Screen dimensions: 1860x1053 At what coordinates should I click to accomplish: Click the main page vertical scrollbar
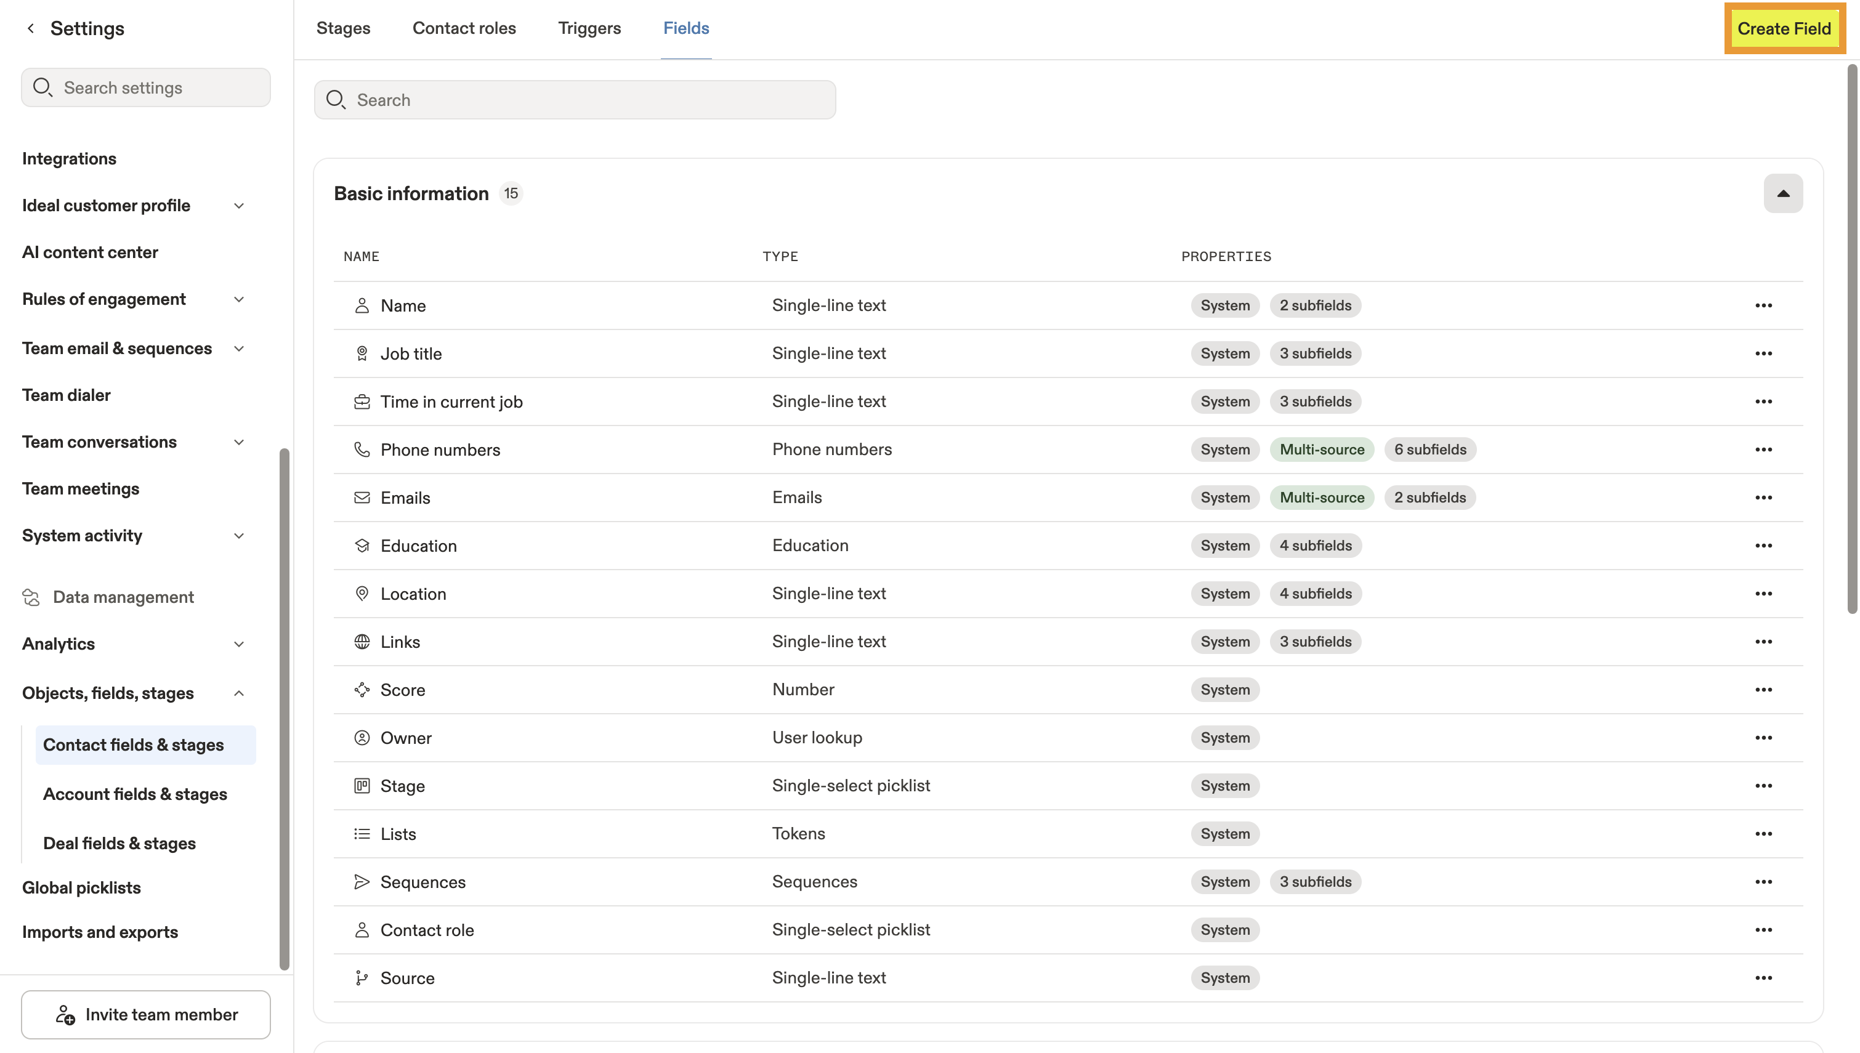[1852, 340]
